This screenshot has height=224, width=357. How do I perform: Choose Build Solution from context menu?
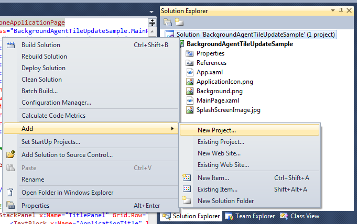pos(91,45)
